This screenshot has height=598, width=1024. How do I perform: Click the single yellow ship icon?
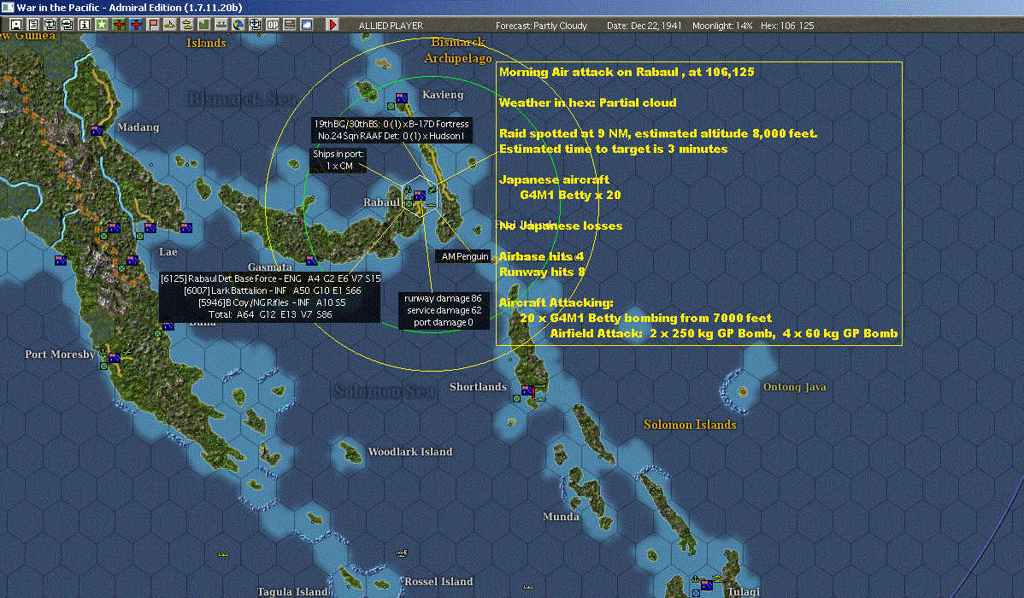170,25
